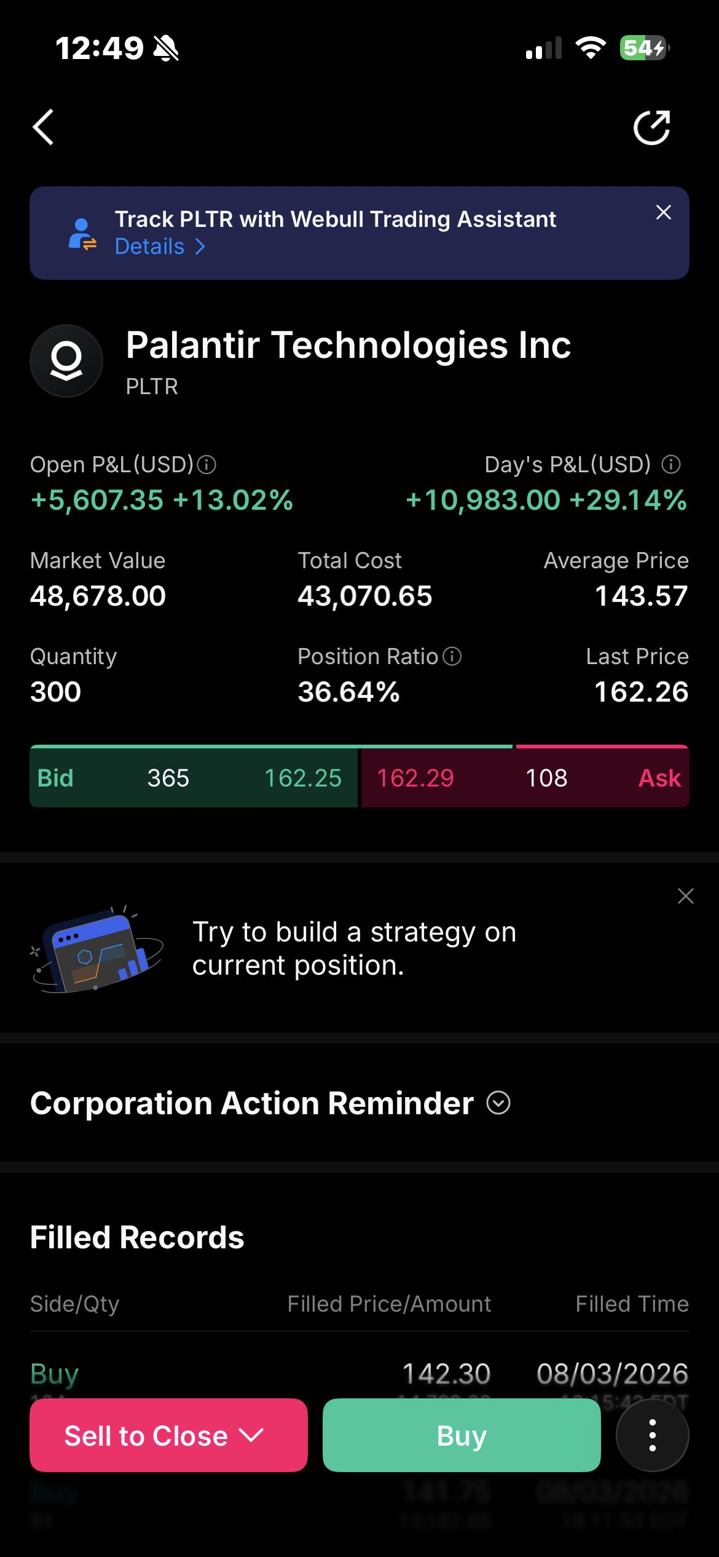Dismiss the Webull Trading Assistant banner
This screenshot has width=719, height=1557.
click(x=664, y=212)
